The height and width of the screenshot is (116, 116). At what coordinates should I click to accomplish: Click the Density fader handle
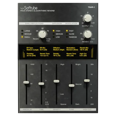tap(56, 81)
